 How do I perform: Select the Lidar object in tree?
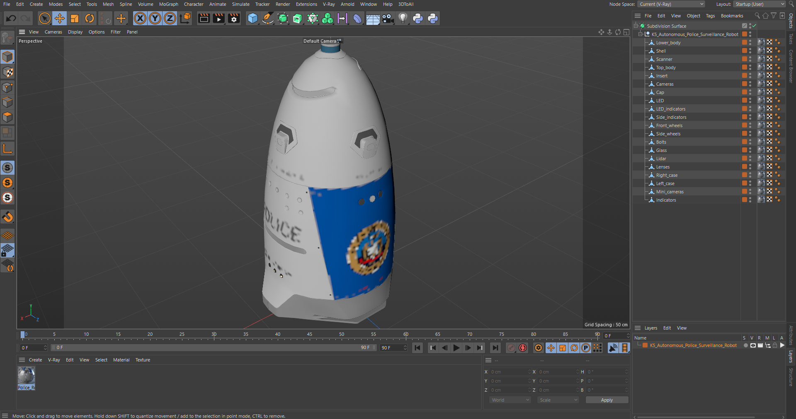tap(661, 159)
